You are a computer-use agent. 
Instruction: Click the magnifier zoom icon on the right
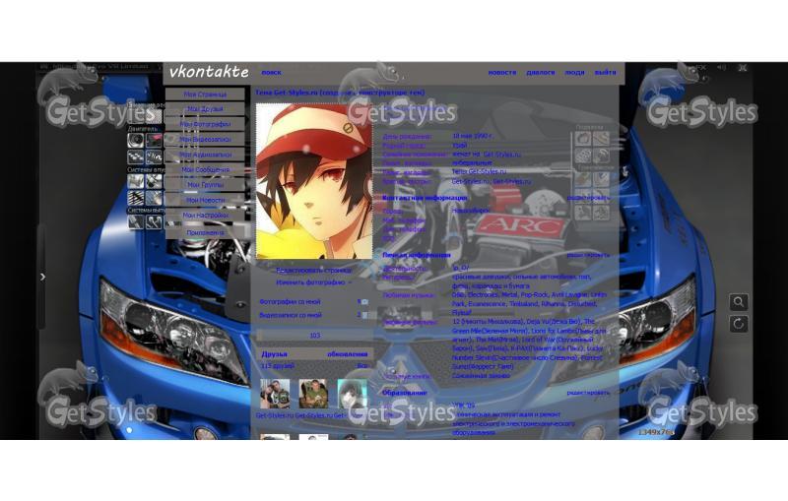[x=739, y=302]
